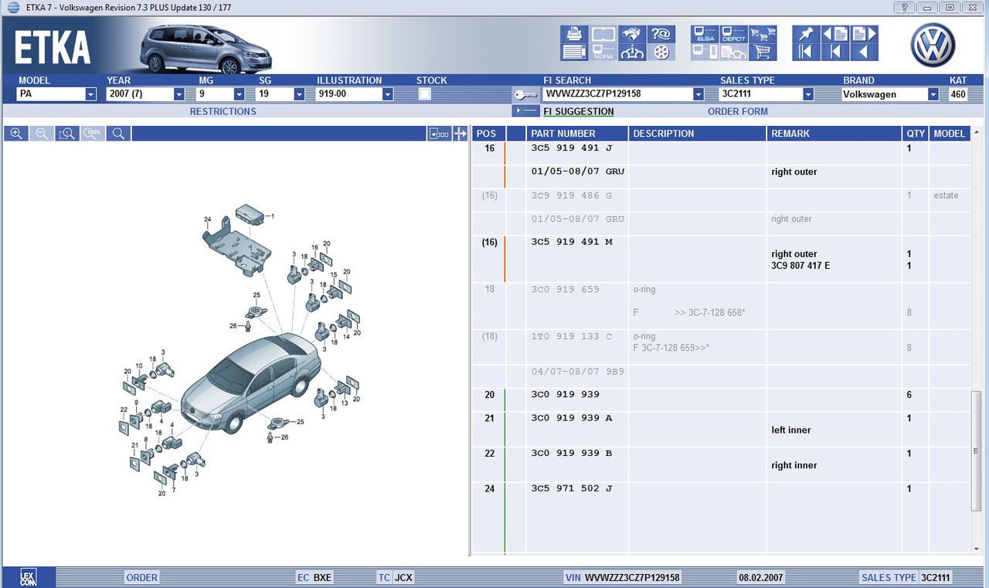Open the parts list view icon

point(574,53)
